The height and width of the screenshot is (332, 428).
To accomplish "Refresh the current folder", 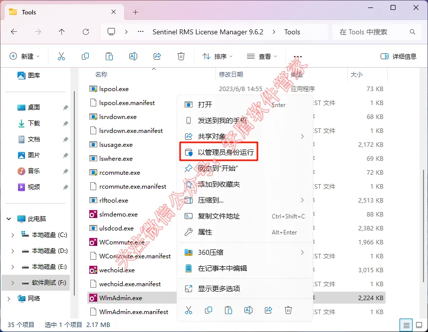I will point(86,32).
